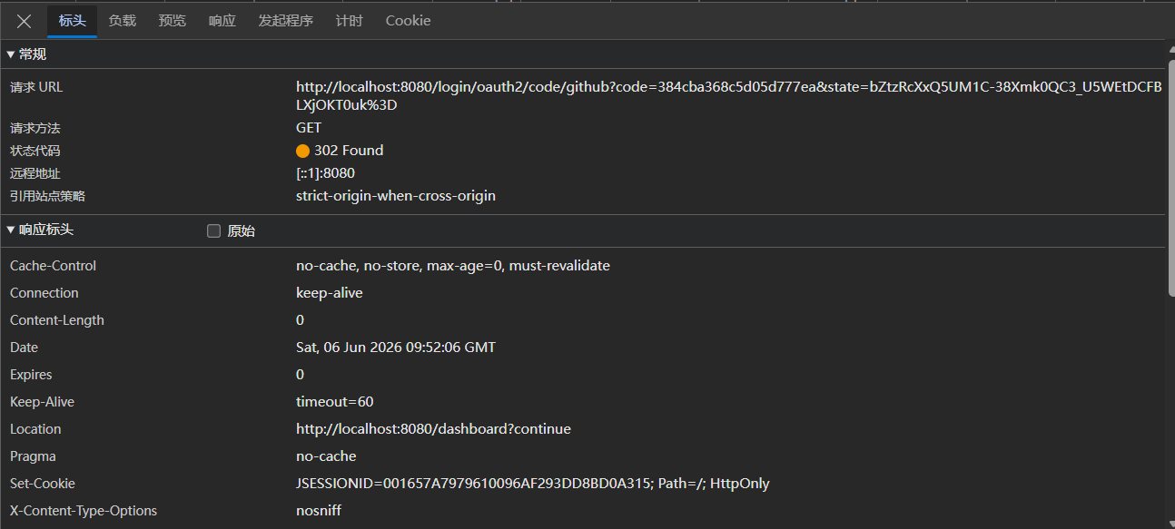Screen dimensions: 1175x529
Task: Click the Content-Length header name
Action: pyautogui.click(x=57, y=320)
